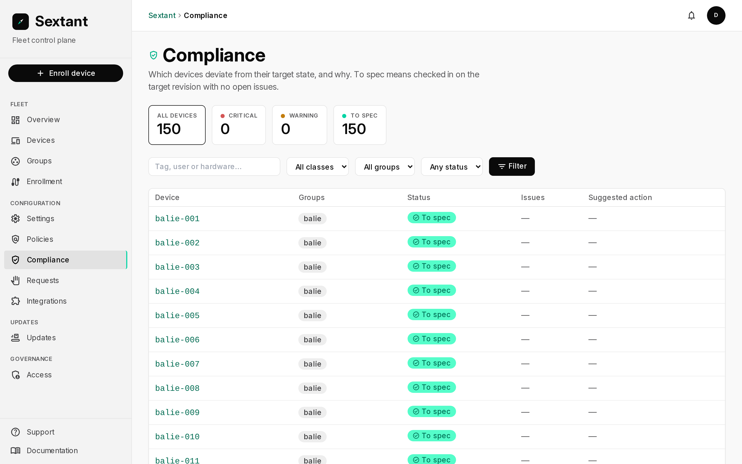This screenshot has width=742, height=464.
Task: Click the Devices sidebar icon
Action: pyautogui.click(x=15, y=140)
